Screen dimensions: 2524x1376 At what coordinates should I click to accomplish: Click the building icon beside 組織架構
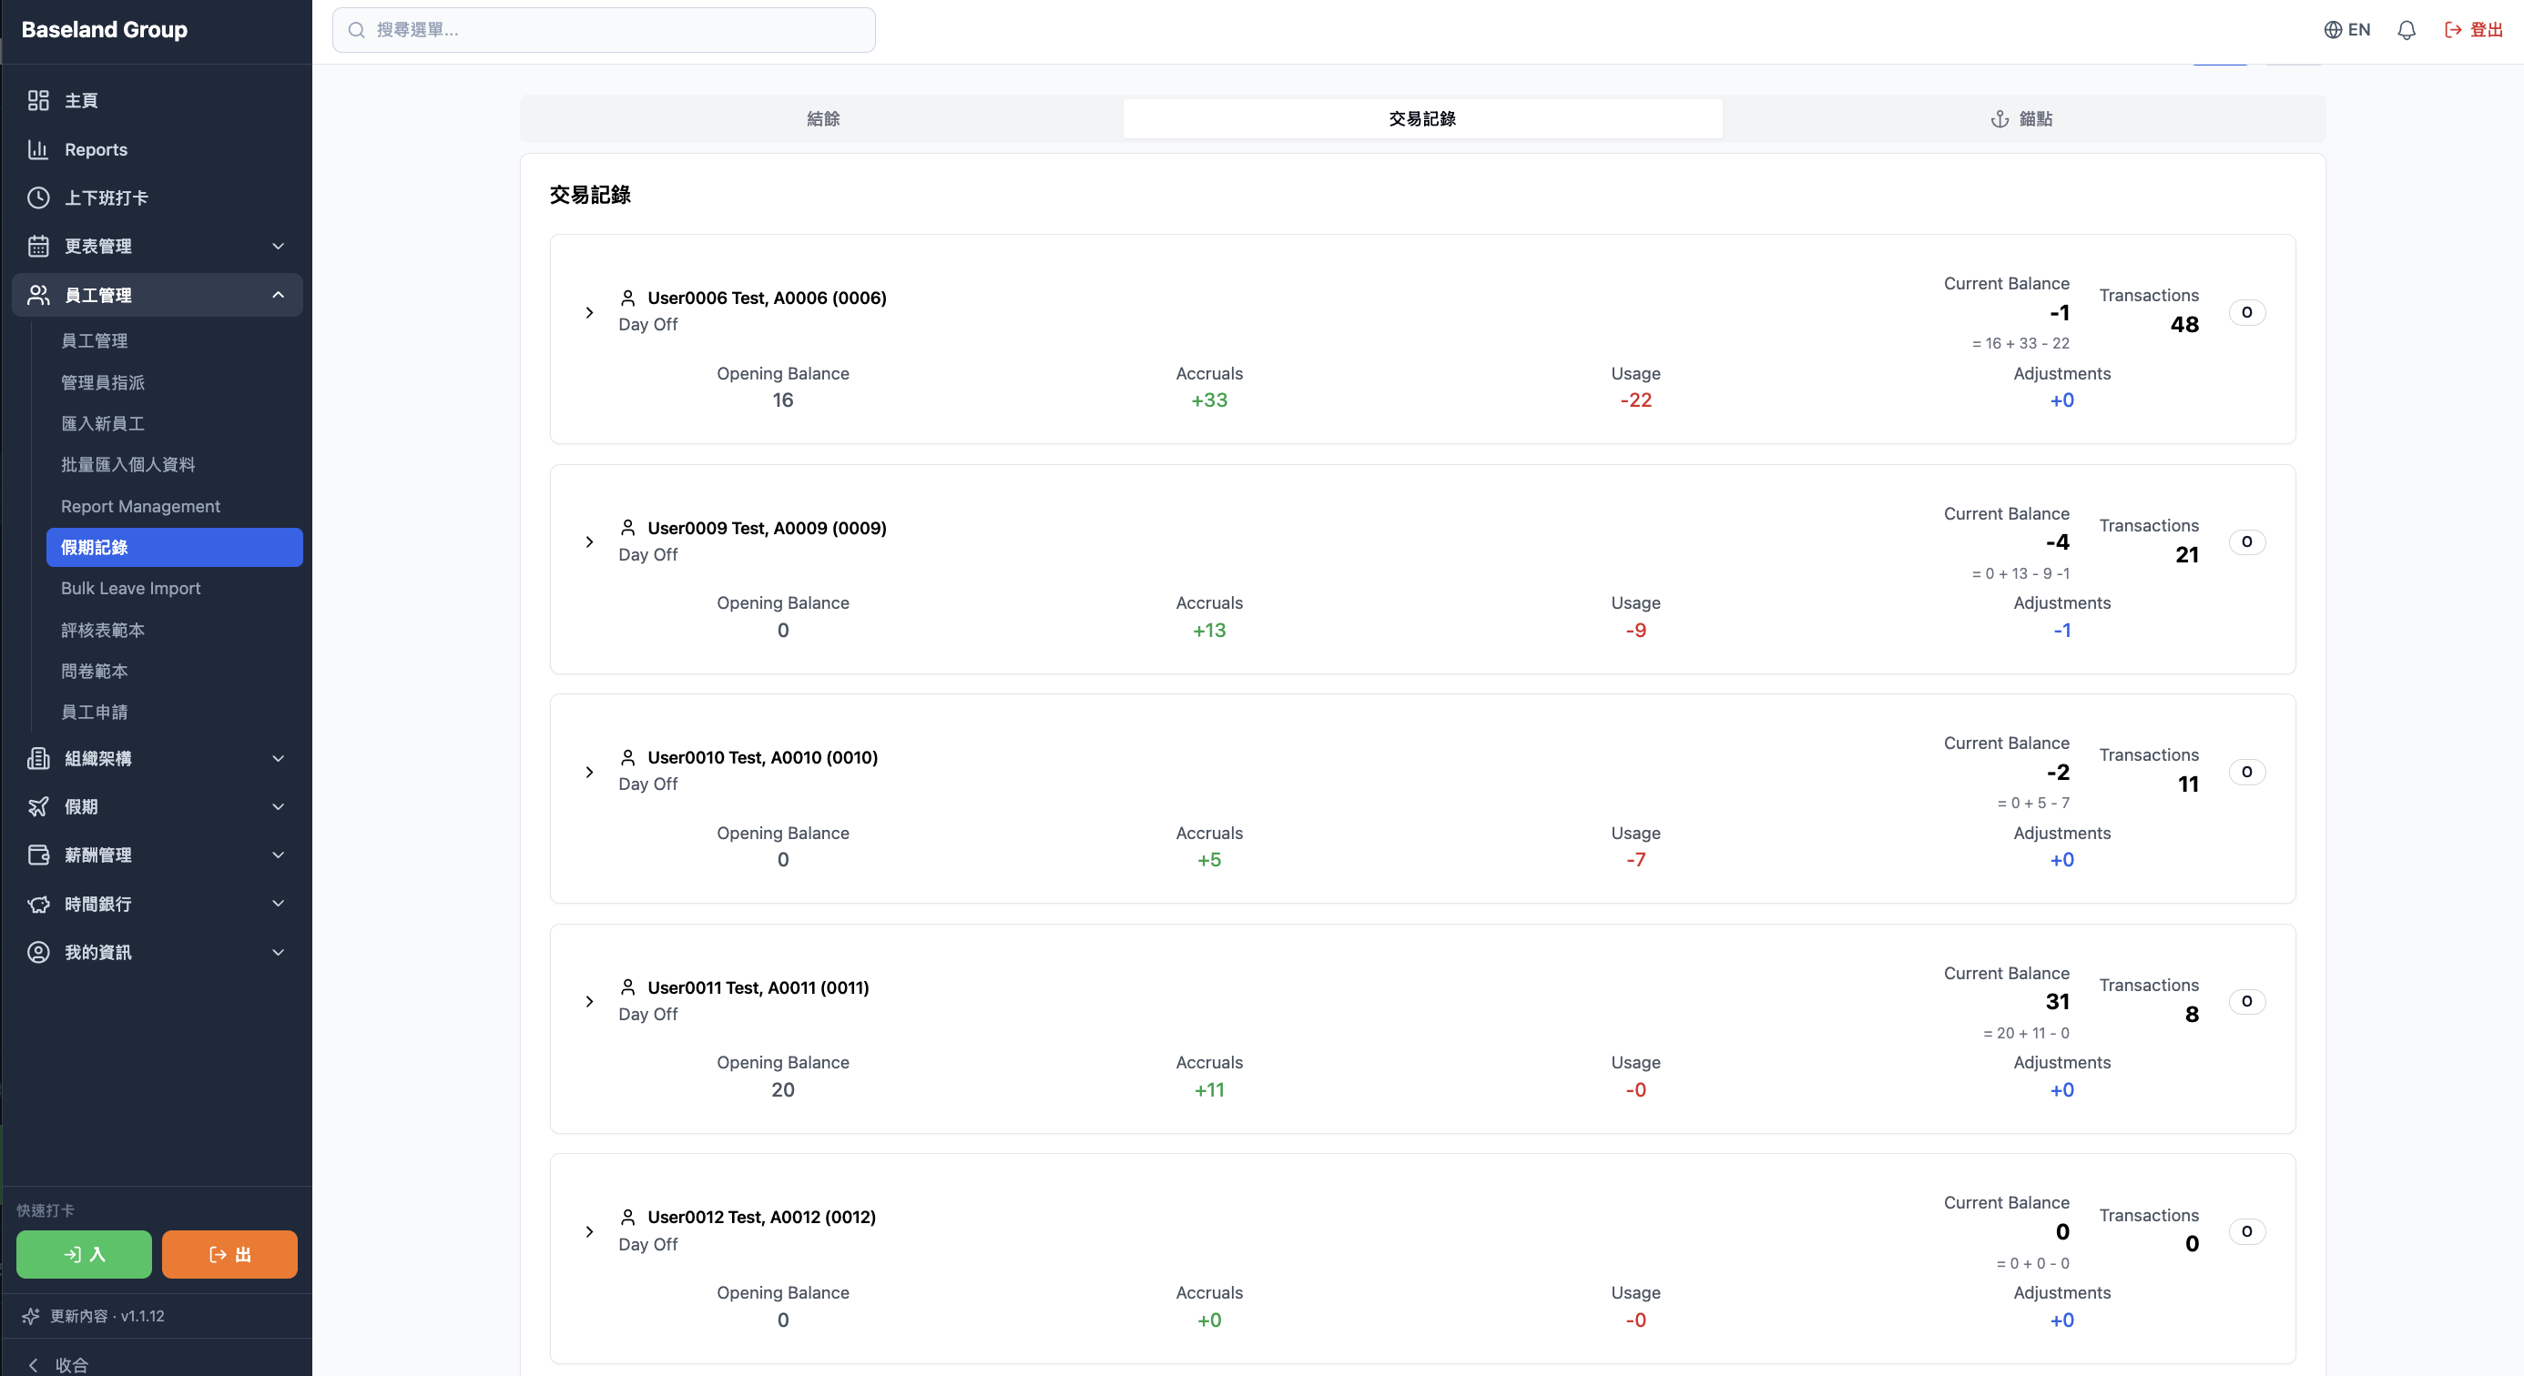pyautogui.click(x=38, y=758)
